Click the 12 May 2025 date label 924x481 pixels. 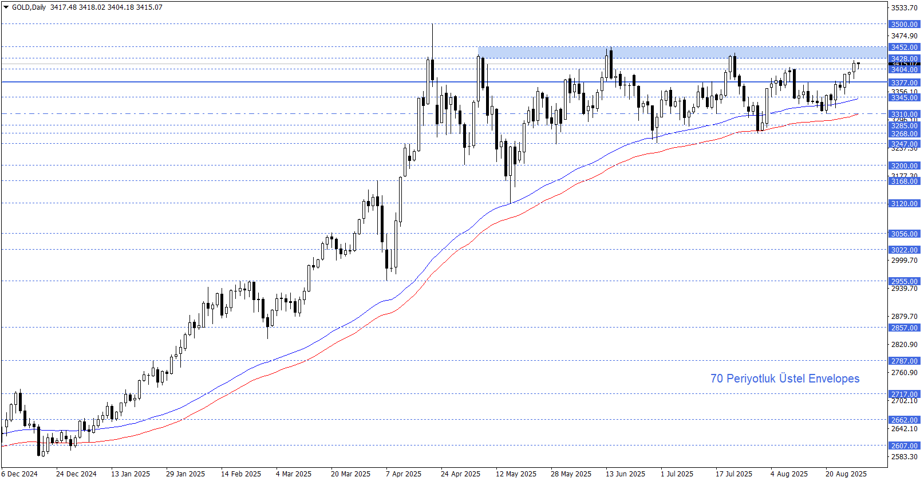[516, 474]
